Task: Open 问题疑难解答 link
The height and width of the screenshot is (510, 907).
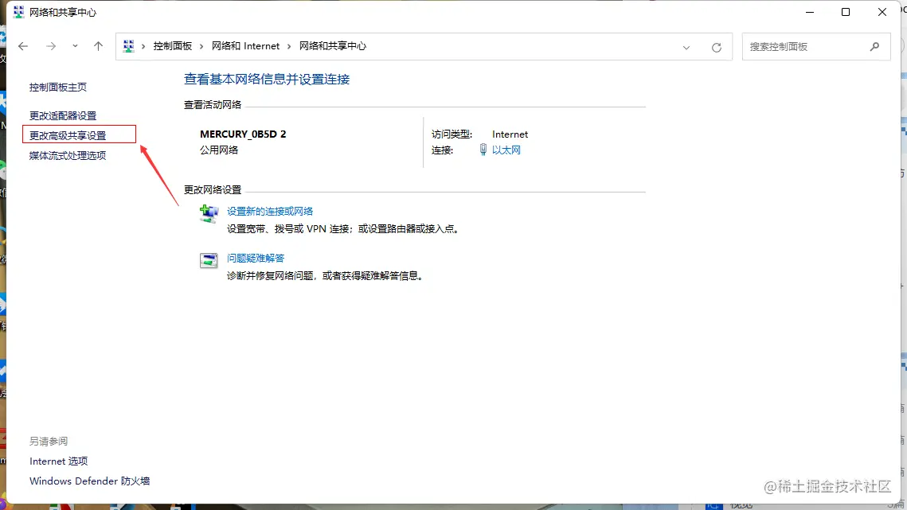Action: (256, 259)
